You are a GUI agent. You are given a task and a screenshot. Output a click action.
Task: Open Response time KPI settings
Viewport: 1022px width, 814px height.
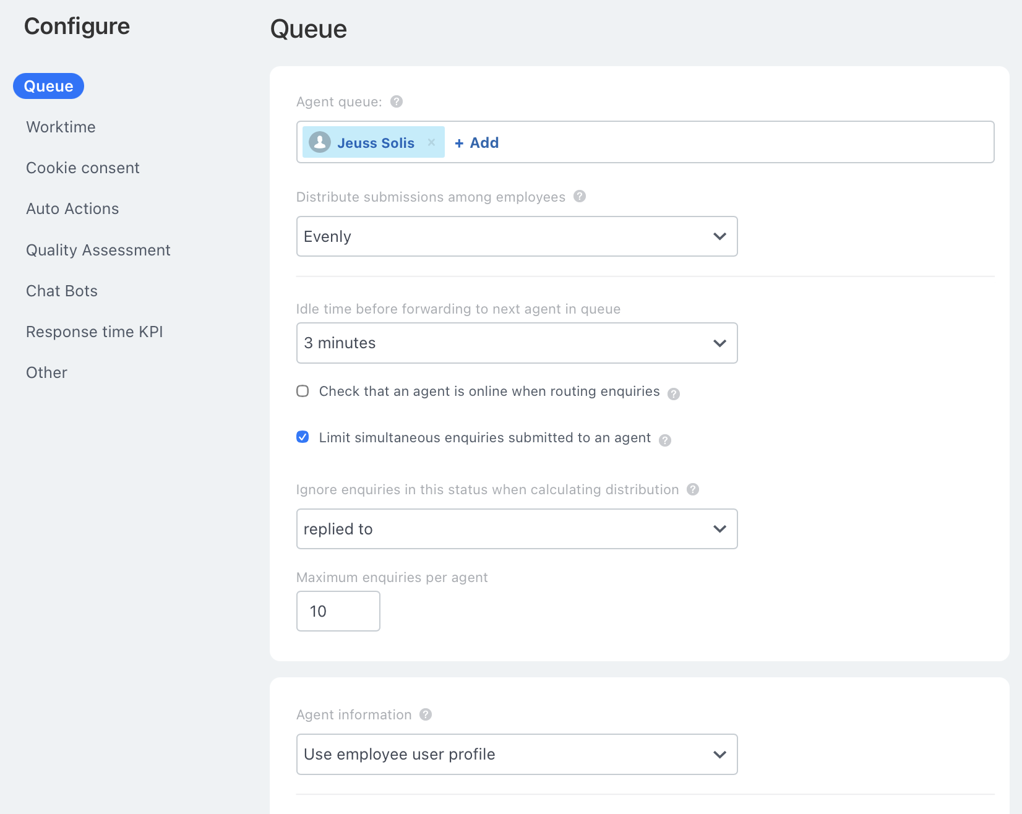coord(94,332)
